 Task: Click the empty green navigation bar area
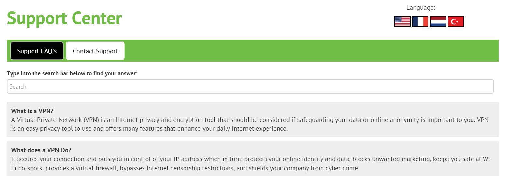point(309,51)
